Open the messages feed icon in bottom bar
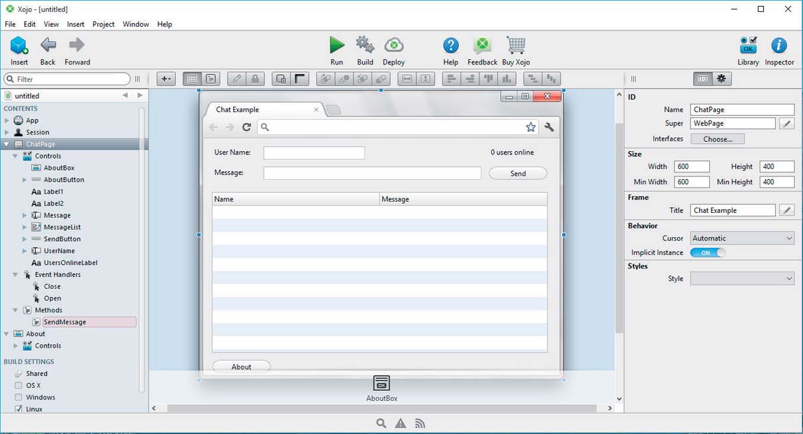The height and width of the screenshot is (434, 803). click(420, 423)
